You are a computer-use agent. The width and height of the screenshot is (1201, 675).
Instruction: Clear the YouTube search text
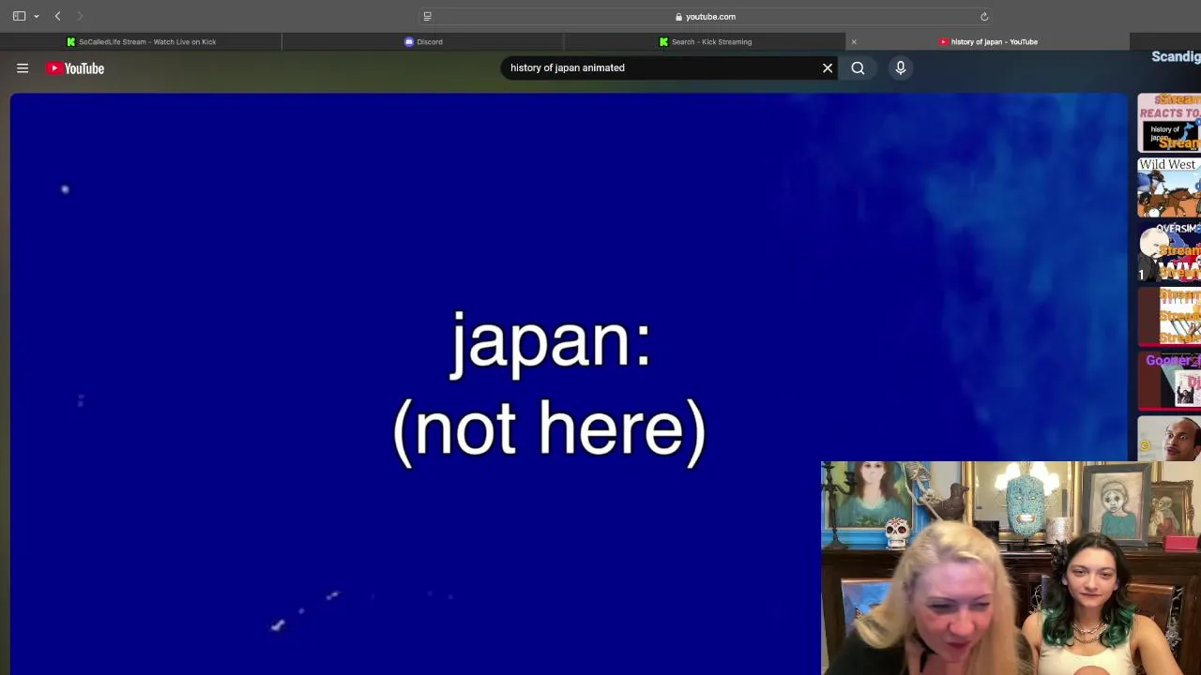[x=828, y=67]
